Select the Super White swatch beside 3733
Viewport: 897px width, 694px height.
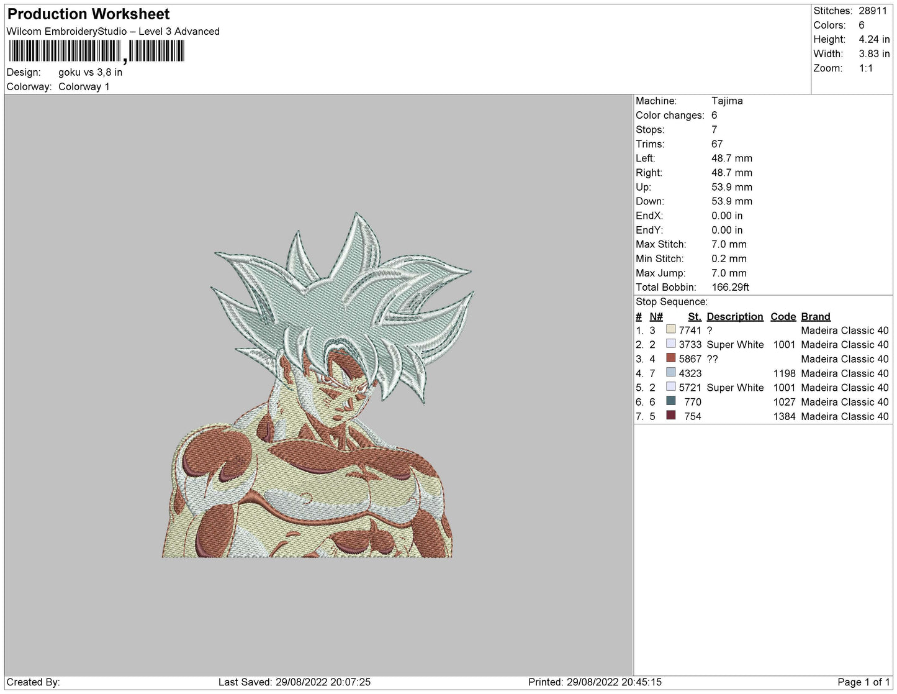click(x=670, y=344)
